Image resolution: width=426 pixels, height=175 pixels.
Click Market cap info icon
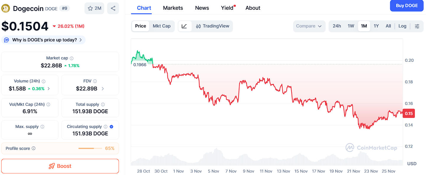tap(72, 58)
